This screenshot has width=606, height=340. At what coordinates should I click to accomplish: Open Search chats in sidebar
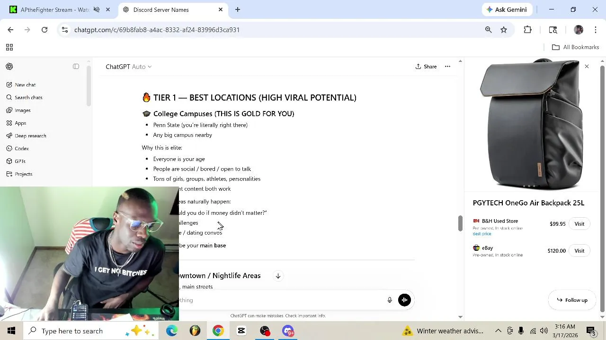[x=28, y=98]
